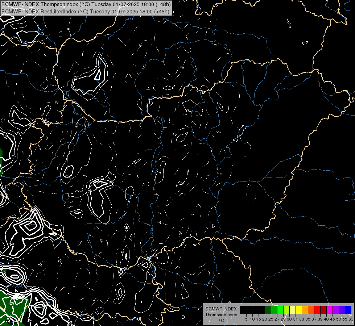Click the legend scale value 39

pos(320,319)
